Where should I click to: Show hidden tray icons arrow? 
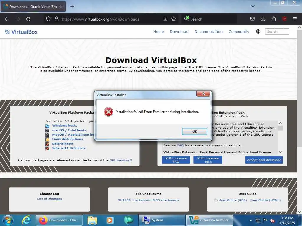tap(251, 220)
